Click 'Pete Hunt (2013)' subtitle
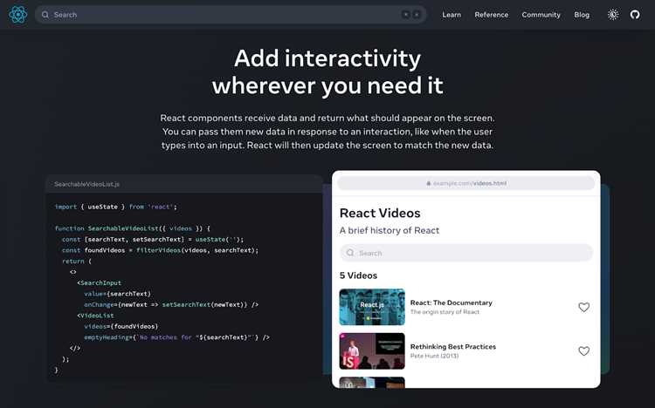Viewport: 655px width, 408px height. 434,356
